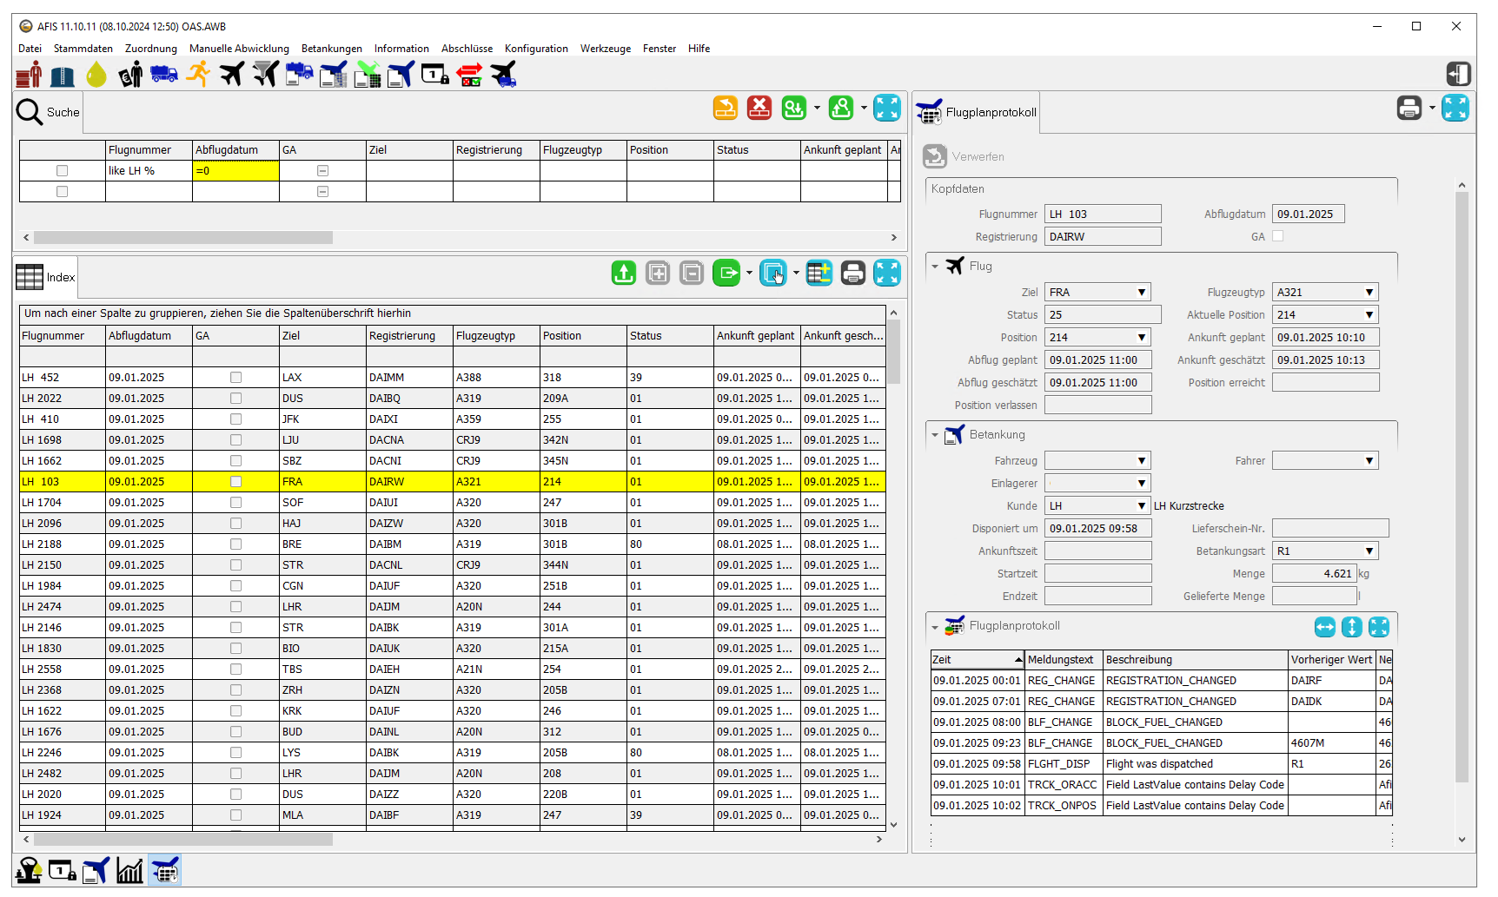Image resolution: width=1498 pixels, height=897 pixels.
Task: Select the Flugplanprotokoll tab
Action: (x=978, y=113)
